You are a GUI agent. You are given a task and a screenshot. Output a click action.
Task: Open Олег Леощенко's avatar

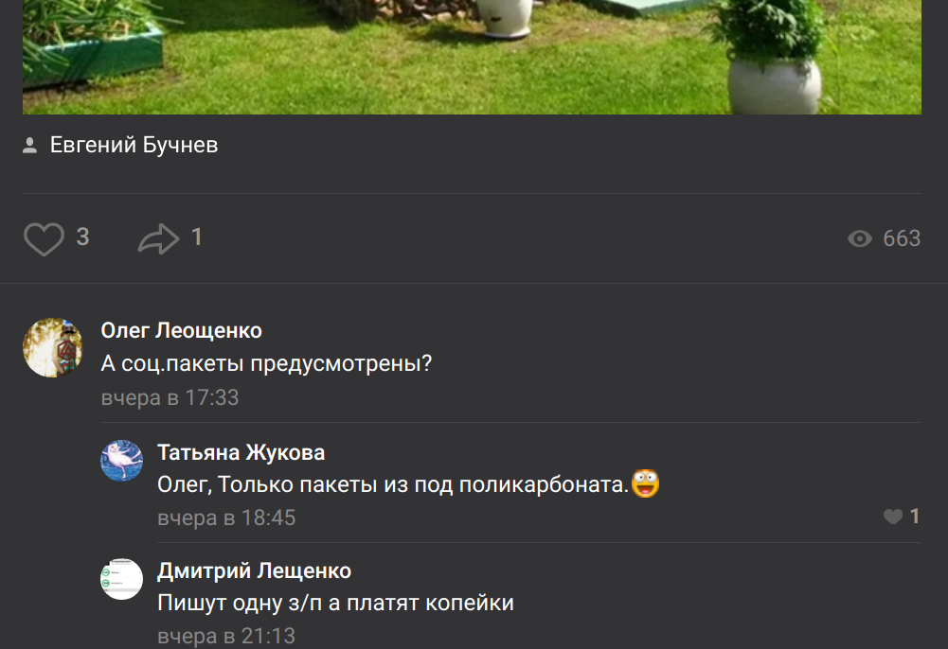pyautogui.click(x=53, y=348)
